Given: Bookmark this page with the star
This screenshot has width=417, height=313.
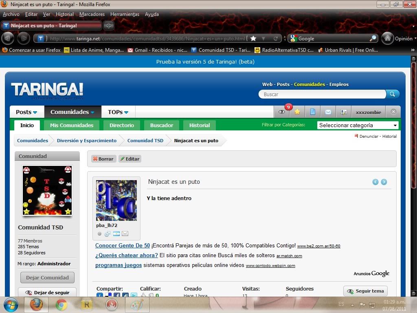Looking at the screenshot, I should click(253, 39).
